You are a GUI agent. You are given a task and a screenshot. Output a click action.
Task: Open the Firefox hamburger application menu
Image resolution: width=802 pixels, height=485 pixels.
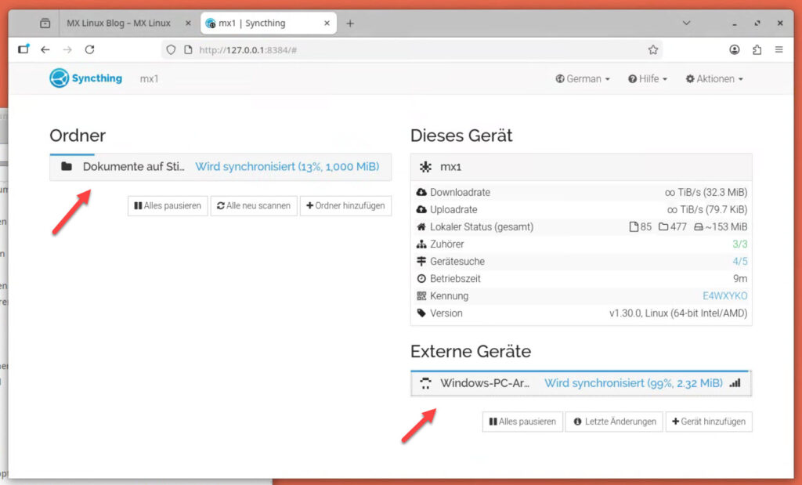coord(779,49)
